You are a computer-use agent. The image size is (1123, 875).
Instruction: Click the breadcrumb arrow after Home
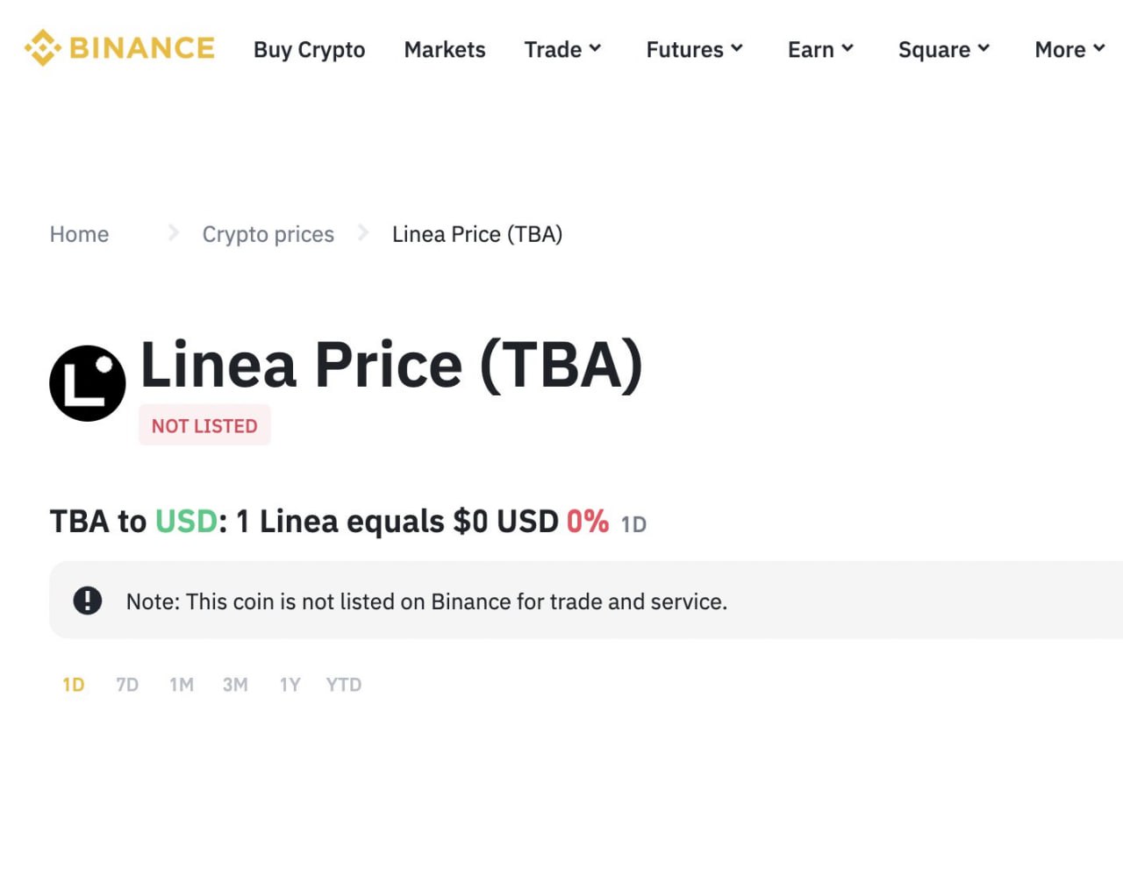pos(174,233)
